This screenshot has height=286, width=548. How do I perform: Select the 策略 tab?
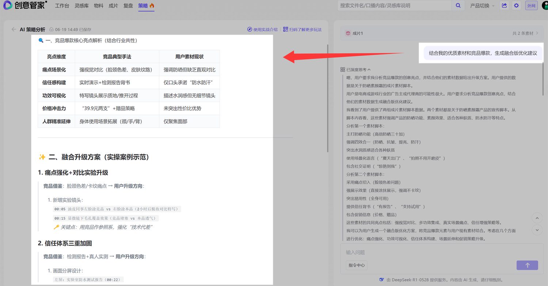tap(146, 5)
